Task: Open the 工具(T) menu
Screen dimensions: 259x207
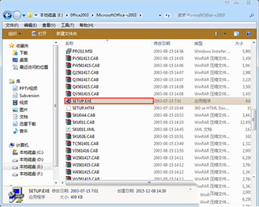Action: [67, 25]
